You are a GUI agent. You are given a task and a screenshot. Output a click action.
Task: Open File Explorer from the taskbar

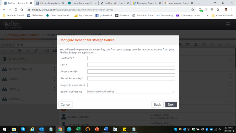14,129
